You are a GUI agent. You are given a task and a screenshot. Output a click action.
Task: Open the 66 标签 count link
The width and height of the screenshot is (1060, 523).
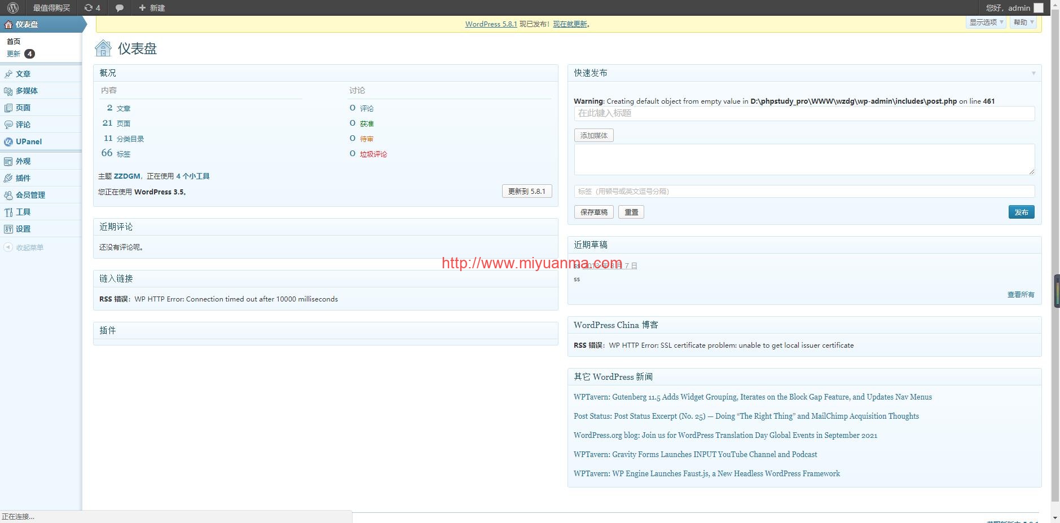click(116, 153)
